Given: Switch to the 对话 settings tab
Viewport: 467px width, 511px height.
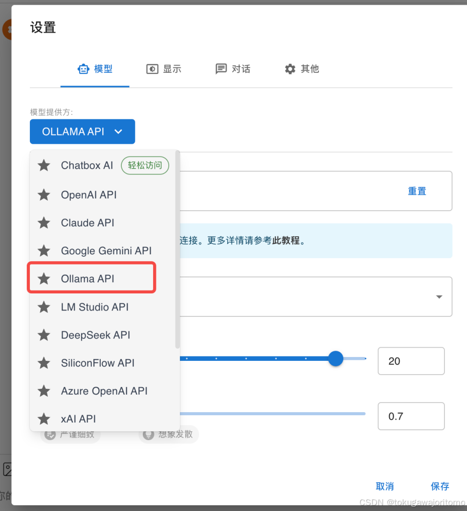Looking at the screenshot, I should [x=233, y=69].
